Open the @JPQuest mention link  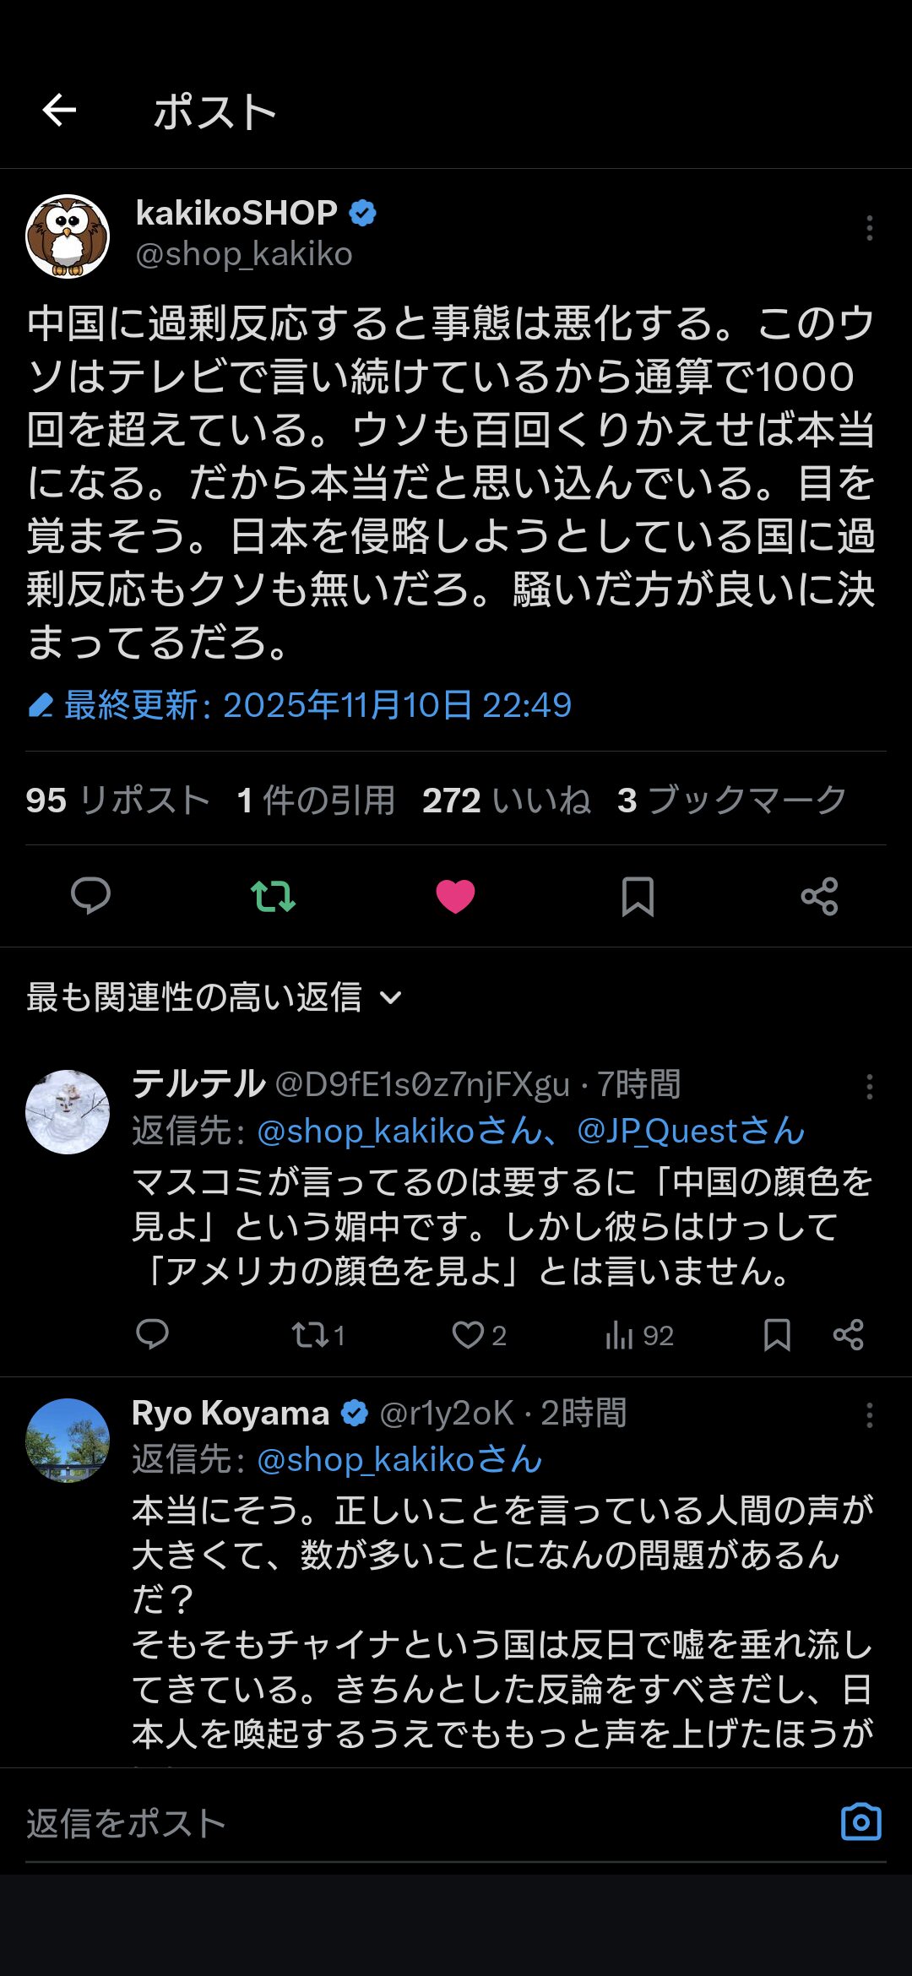690,1131
